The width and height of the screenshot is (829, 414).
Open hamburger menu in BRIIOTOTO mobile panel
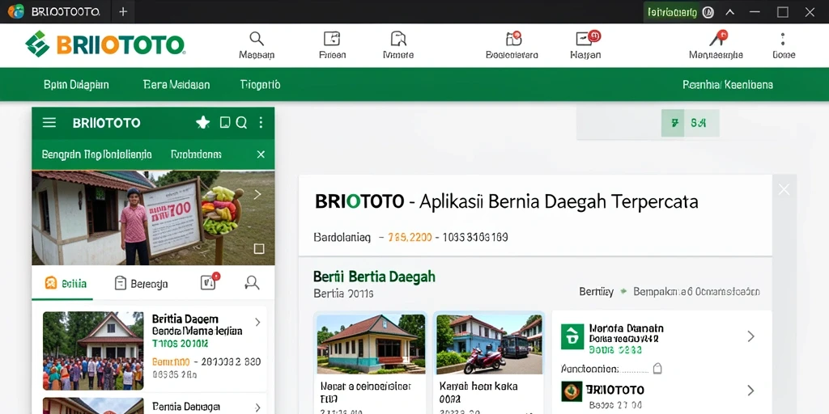point(49,123)
